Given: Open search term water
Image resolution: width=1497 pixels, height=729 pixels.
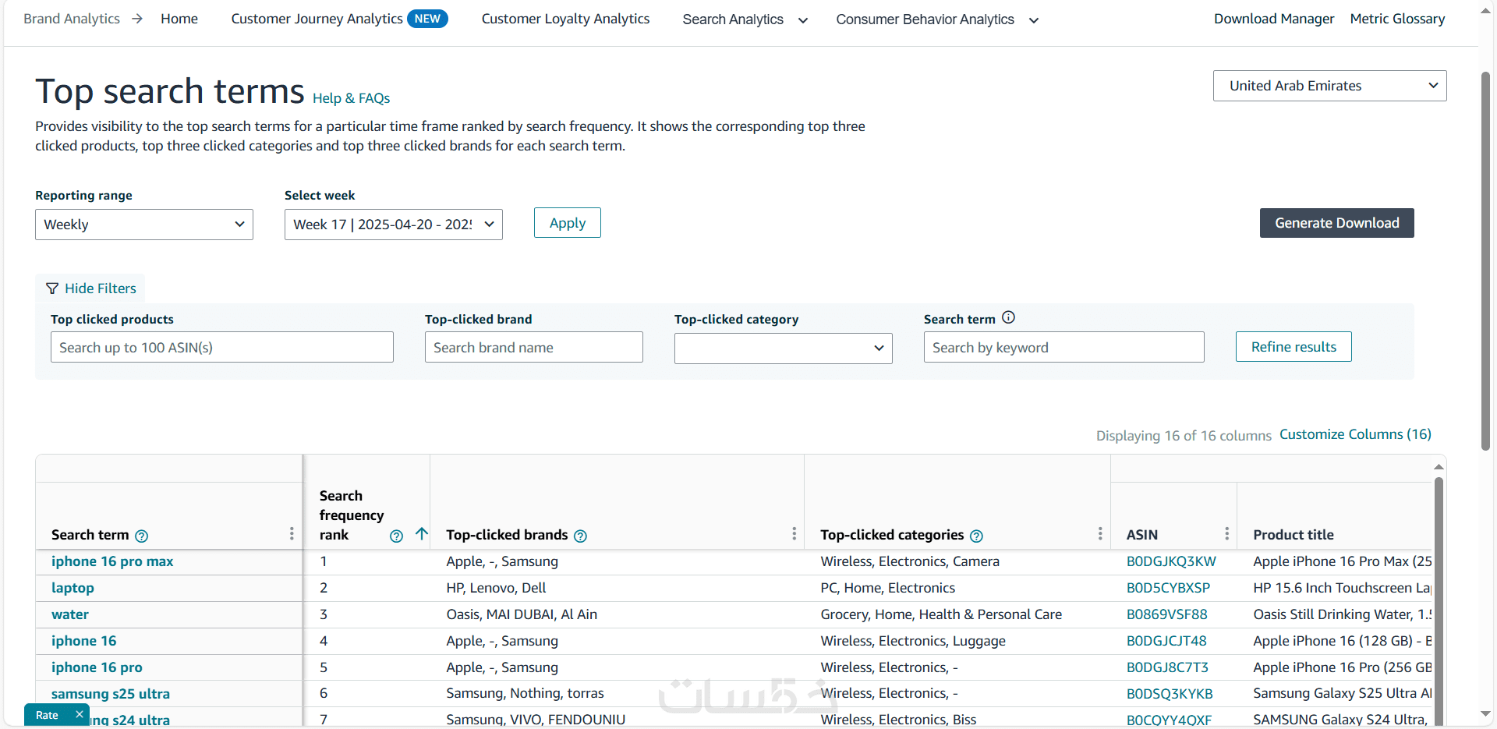Looking at the screenshot, I should click(70, 614).
